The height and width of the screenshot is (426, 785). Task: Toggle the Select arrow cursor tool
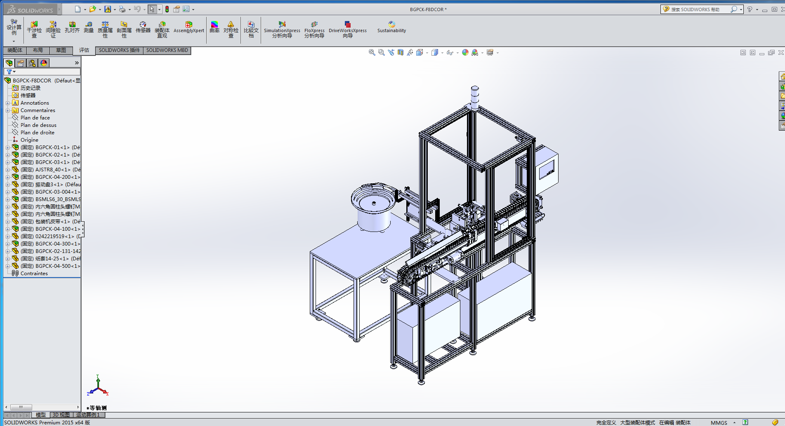click(x=152, y=9)
